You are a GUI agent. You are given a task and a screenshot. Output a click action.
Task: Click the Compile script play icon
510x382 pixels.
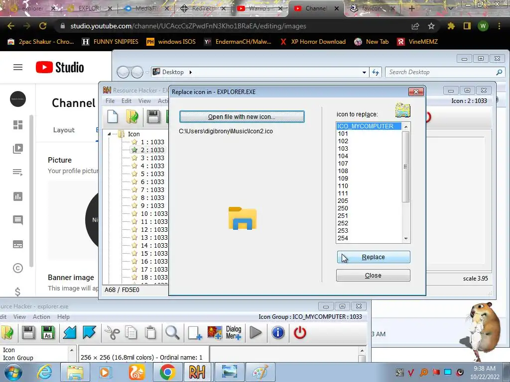pyautogui.click(x=255, y=333)
